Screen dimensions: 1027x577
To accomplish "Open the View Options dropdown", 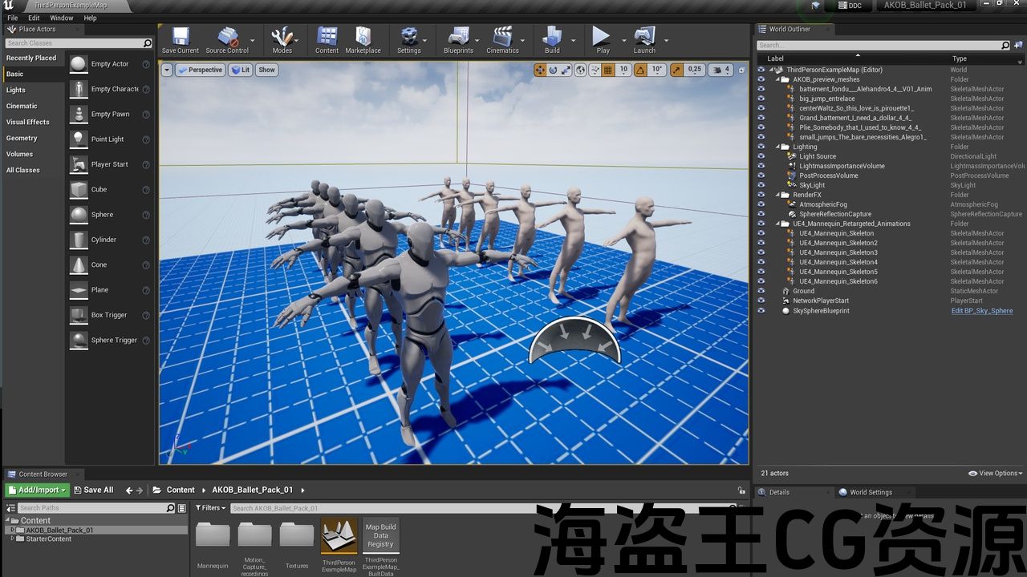I will tap(995, 473).
